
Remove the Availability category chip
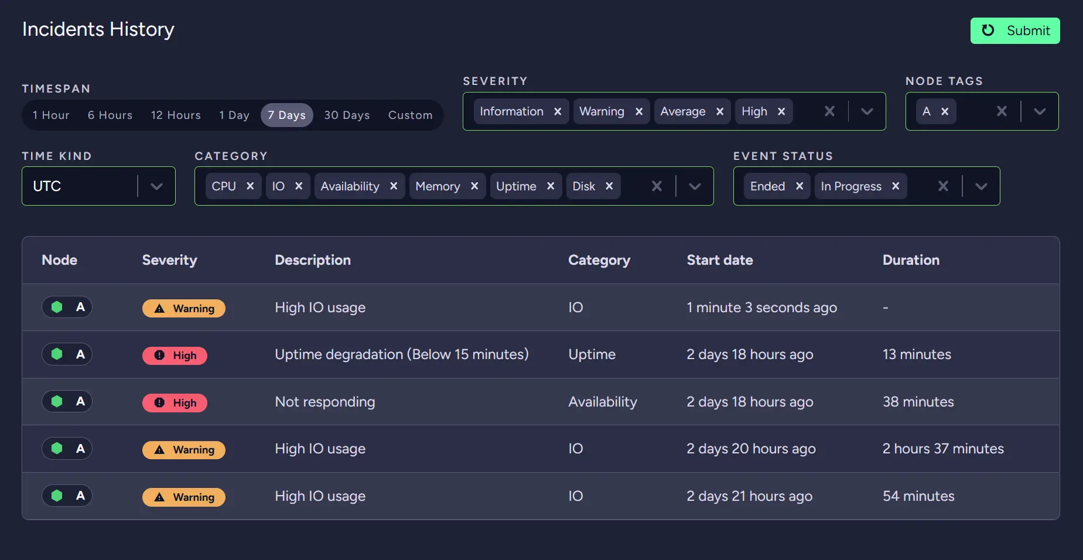pyautogui.click(x=394, y=186)
